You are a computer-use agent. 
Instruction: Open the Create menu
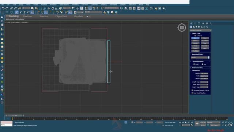tap(35, 5)
